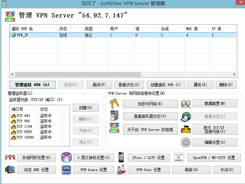Click the 状态 column header in hub list

70,29
